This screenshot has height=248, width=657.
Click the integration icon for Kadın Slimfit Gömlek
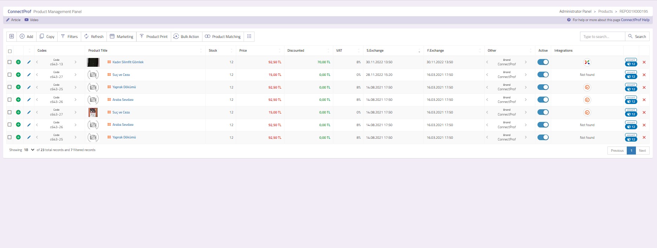pos(587,62)
